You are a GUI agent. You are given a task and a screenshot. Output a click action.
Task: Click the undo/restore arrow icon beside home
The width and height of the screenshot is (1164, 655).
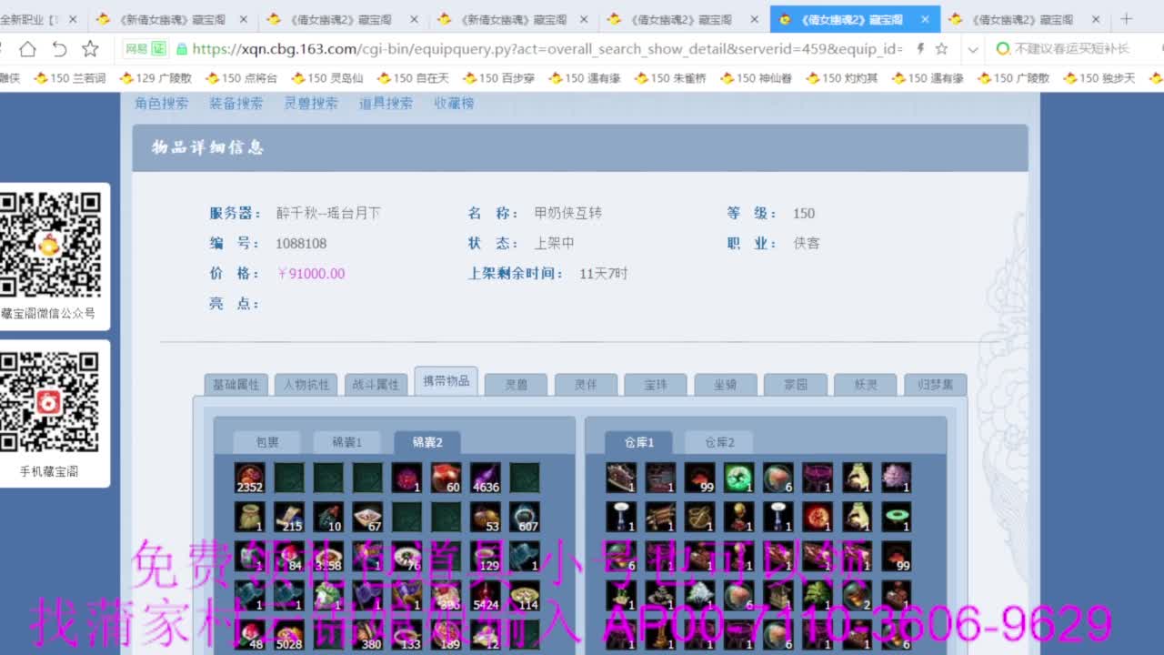(x=59, y=49)
